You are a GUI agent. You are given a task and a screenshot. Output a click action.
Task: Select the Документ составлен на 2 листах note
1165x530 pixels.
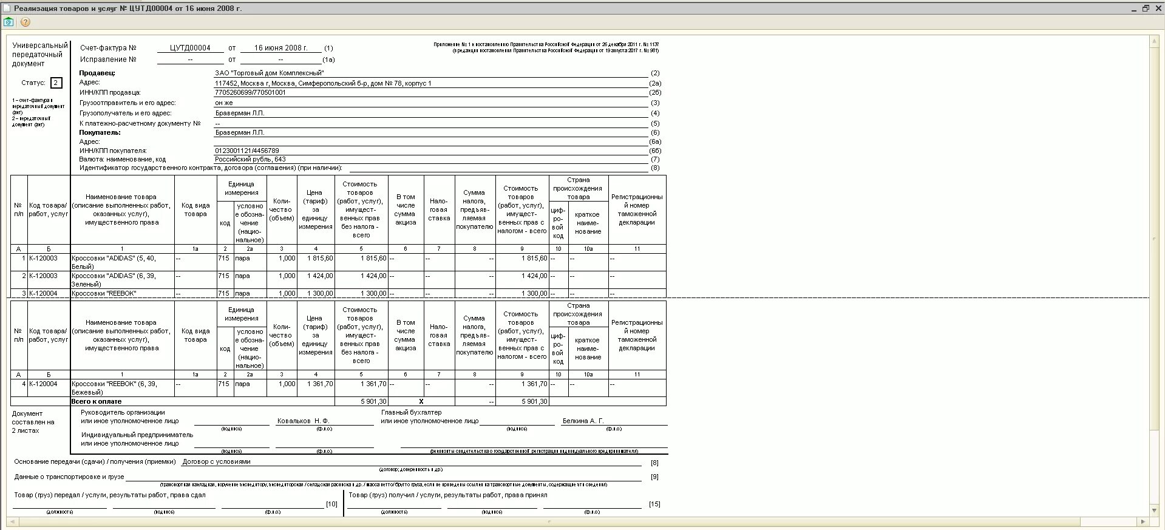(x=33, y=422)
